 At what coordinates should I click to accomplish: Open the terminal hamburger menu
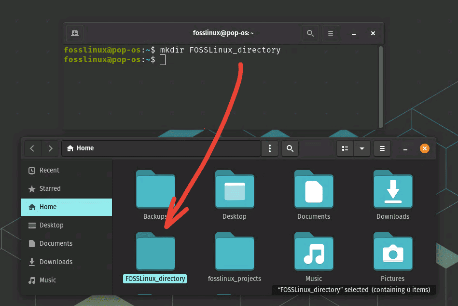coord(331,33)
